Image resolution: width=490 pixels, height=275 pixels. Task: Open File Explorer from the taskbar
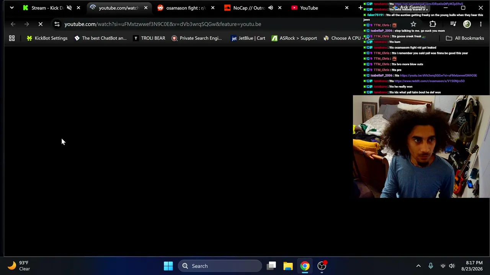tap(288, 266)
